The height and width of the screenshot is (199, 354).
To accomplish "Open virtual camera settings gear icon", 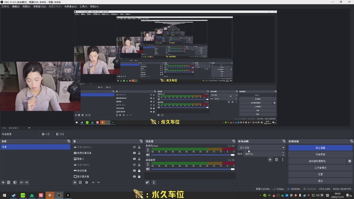I will pyautogui.click(x=350, y=161).
